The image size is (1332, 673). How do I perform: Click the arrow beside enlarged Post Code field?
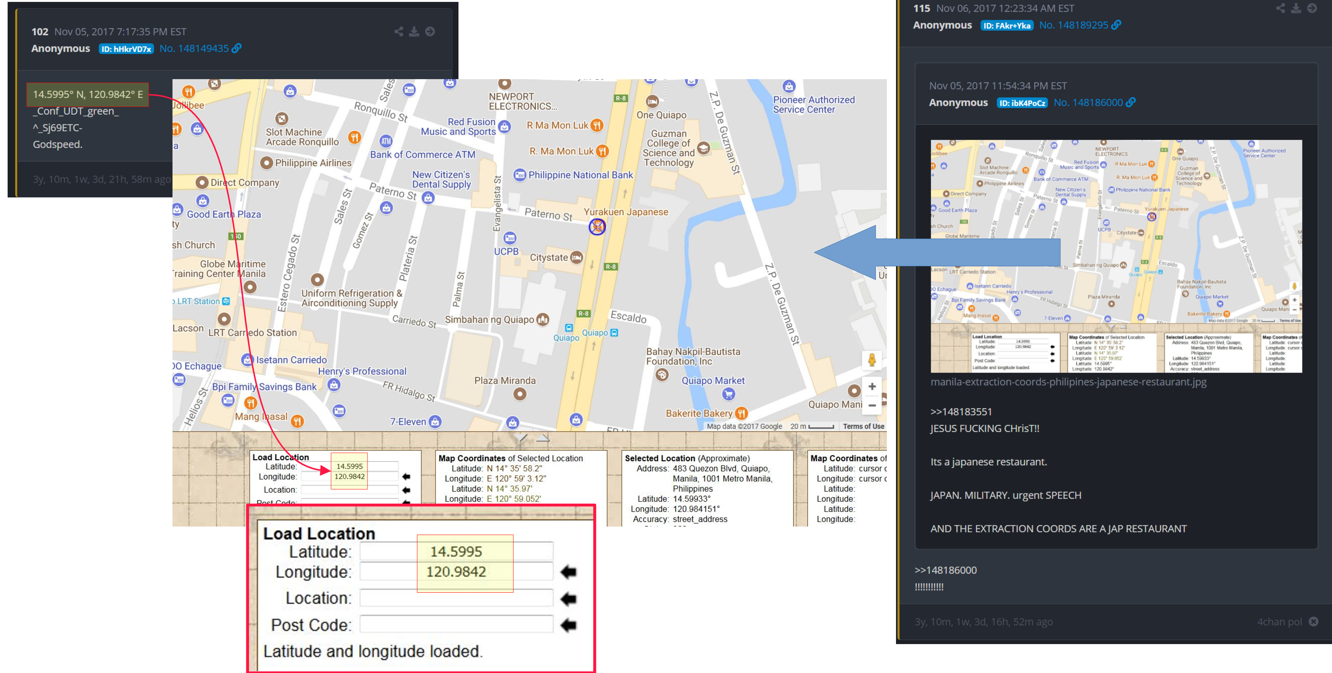click(x=568, y=625)
